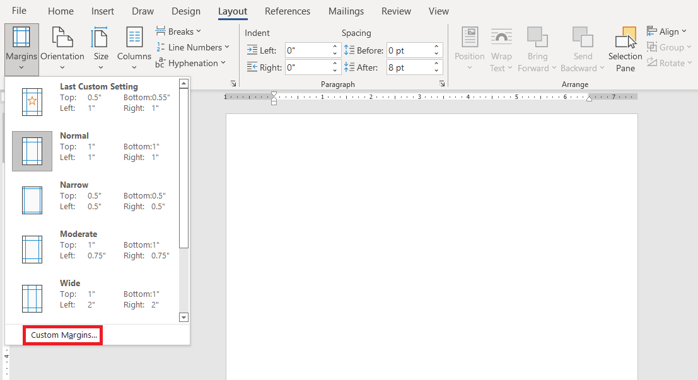Open the Group dropdown

click(x=669, y=47)
